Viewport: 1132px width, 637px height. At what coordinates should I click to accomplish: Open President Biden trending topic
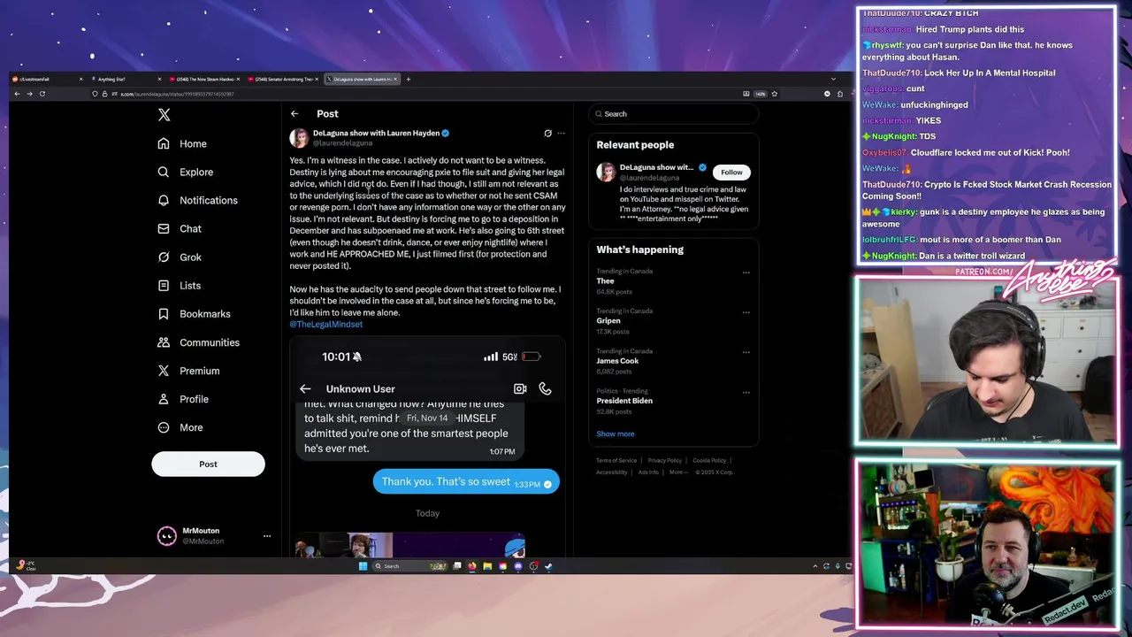click(624, 400)
